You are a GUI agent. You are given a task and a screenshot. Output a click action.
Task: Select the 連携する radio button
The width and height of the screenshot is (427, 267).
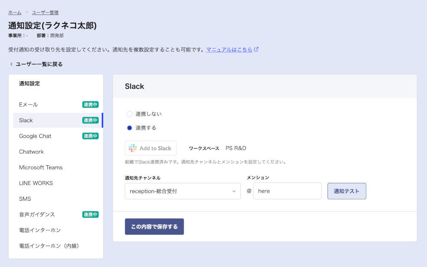coord(129,128)
